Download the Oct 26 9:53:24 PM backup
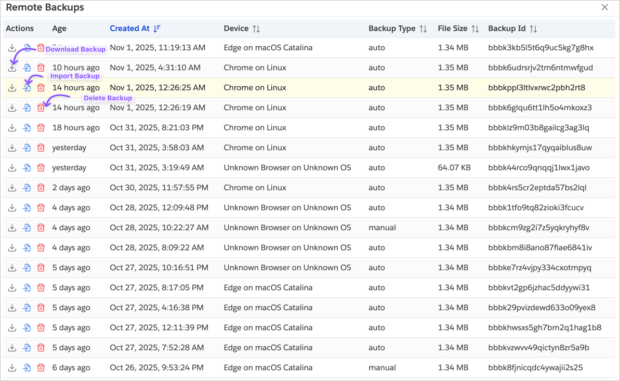This screenshot has width=620, height=381. click(12, 367)
